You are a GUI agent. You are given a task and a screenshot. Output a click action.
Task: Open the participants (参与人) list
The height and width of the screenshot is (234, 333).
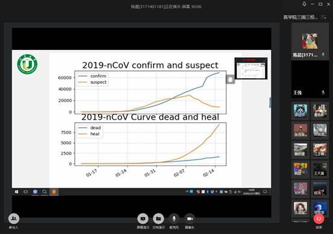pyautogui.click(x=14, y=218)
